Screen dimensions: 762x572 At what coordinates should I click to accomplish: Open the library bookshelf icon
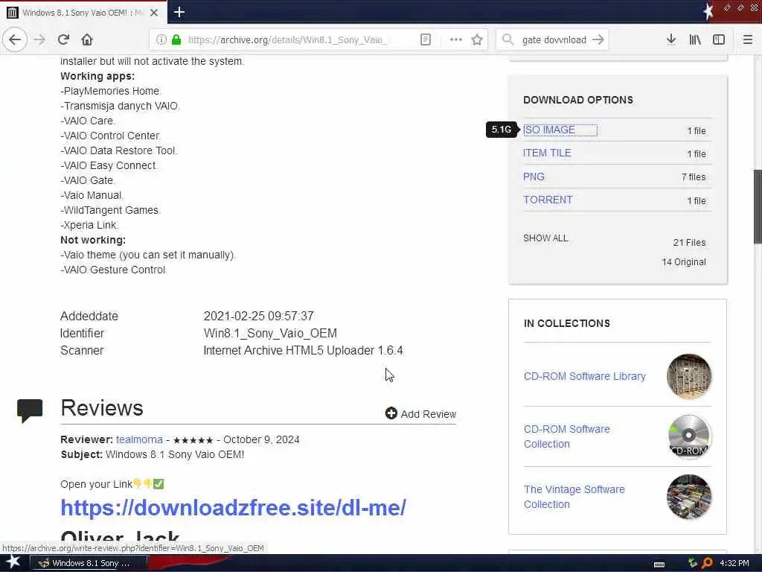click(x=695, y=40)
